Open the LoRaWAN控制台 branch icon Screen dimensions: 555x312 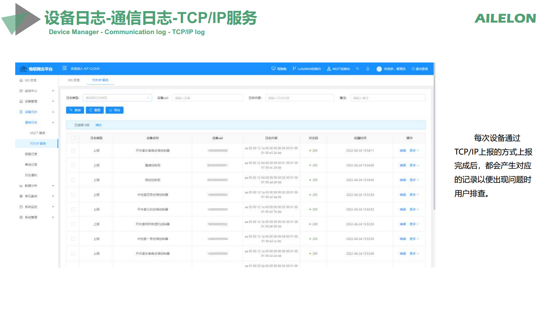tap(294, 69)
